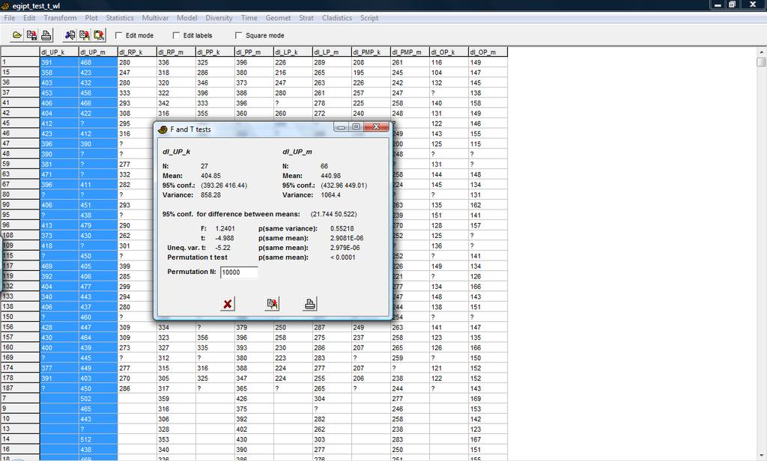This screenshot has height=461, width=767.
Task: Click the scrollbar up arrow
Action: 761,52
